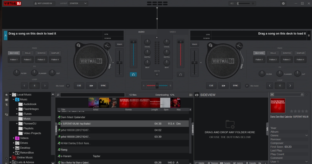Click the record dot icon at bottom right
This screenshot has width=312, height=164.
(x=265, y=163)
